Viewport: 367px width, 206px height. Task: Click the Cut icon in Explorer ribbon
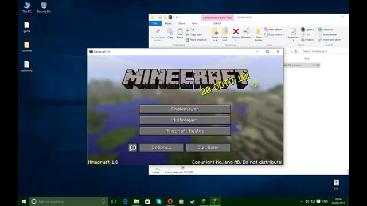pos(190,29)
